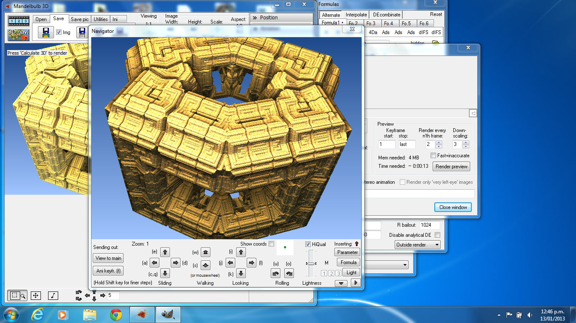Switch to the Save pic tab

(80, 19)
